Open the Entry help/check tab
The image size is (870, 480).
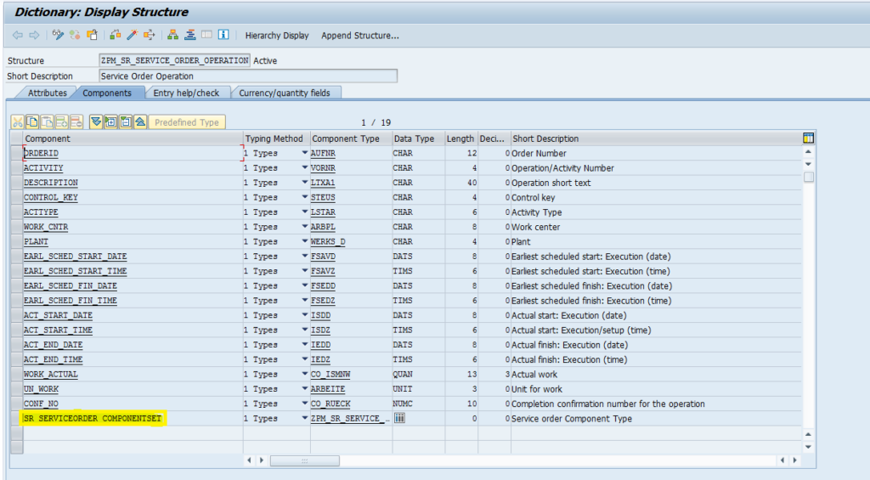point(186,93)
